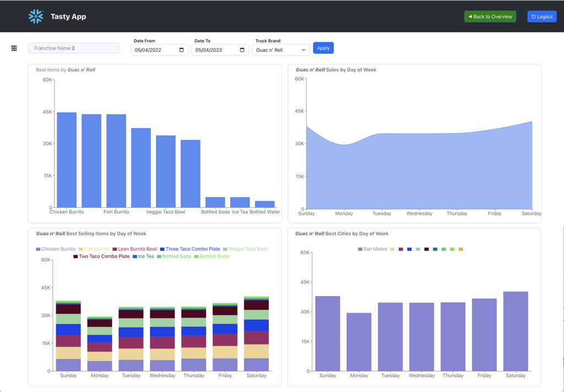The image size is (564, 392).
Task: Go Back to Overview
Action: (490, 17)
